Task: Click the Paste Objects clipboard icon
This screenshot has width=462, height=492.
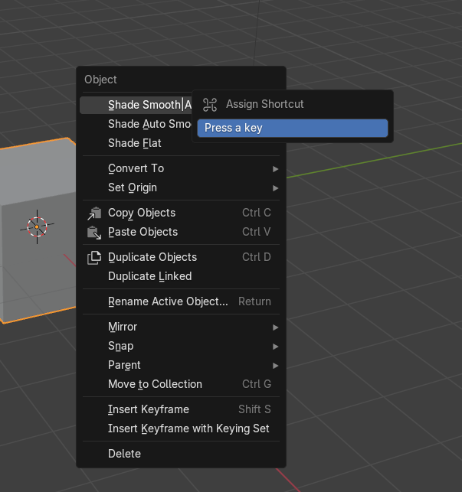Action: pos(94,233)
